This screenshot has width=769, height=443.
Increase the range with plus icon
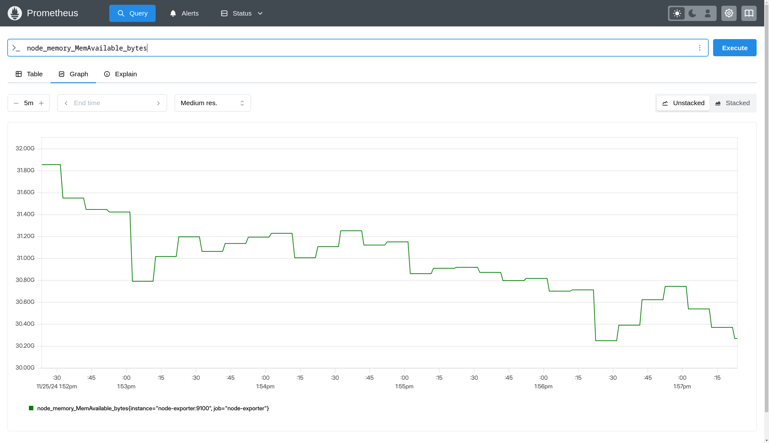coord(41,103)
